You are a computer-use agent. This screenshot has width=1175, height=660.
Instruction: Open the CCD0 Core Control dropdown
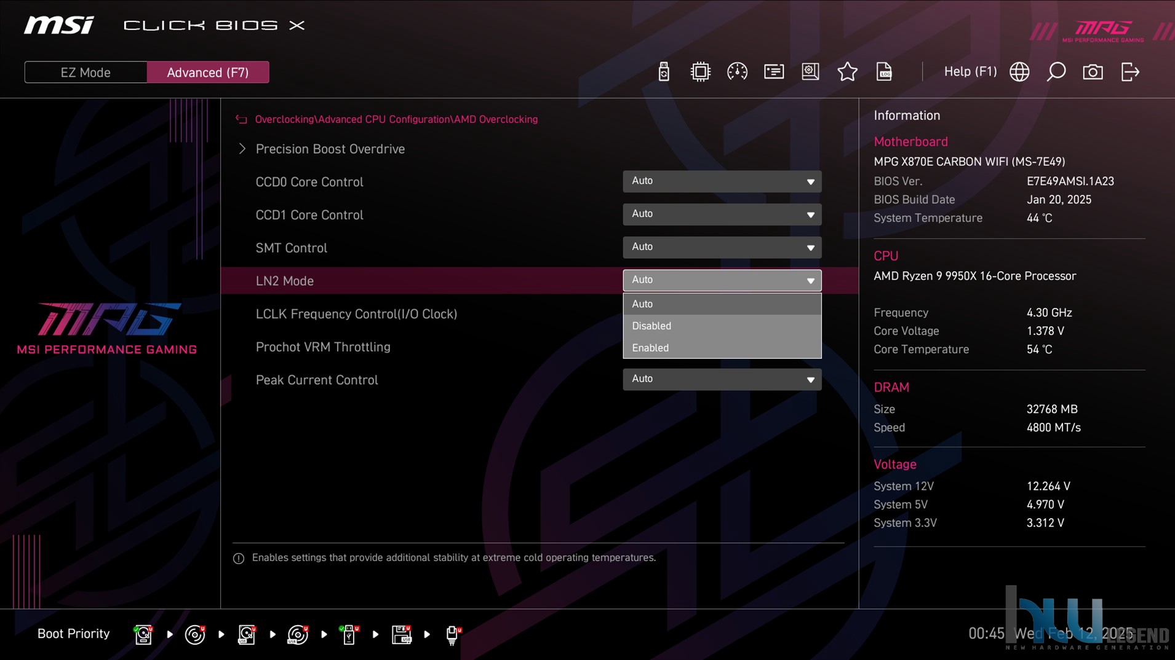(722, 181)
